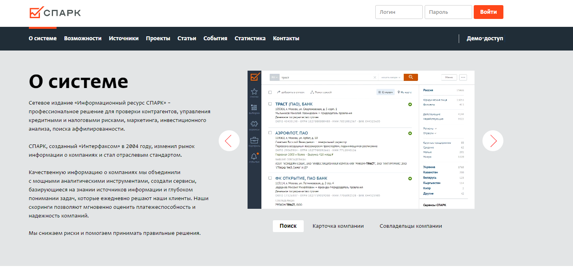Select the Россия filter row
The width and height of the screenshot is (573, 268).
[x=444, y=90]
